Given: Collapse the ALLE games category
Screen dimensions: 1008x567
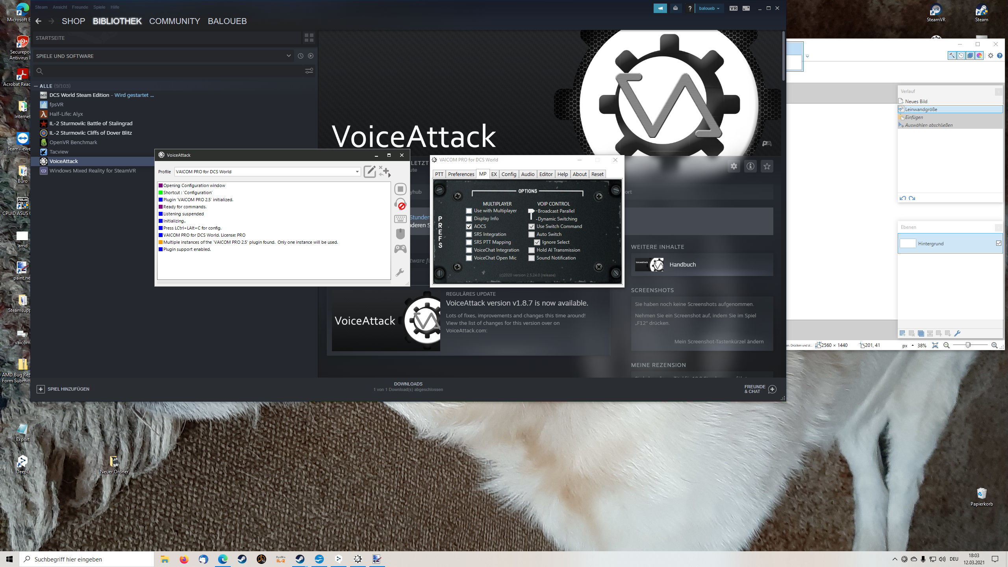Looking at the screenshot, I should point(36,86).
